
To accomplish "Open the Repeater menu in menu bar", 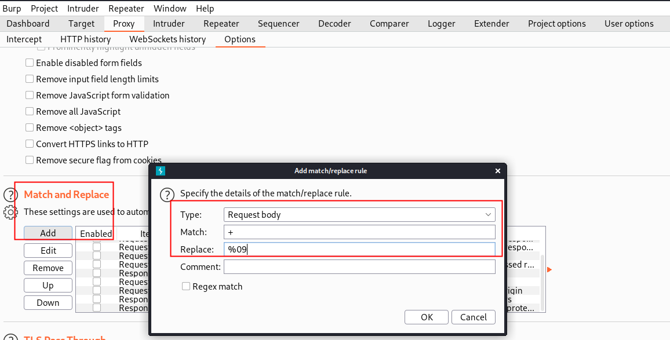I will coord(126,9).
